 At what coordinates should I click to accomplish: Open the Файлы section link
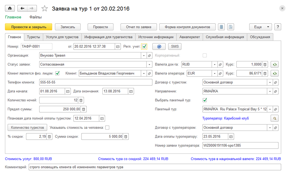35,17
